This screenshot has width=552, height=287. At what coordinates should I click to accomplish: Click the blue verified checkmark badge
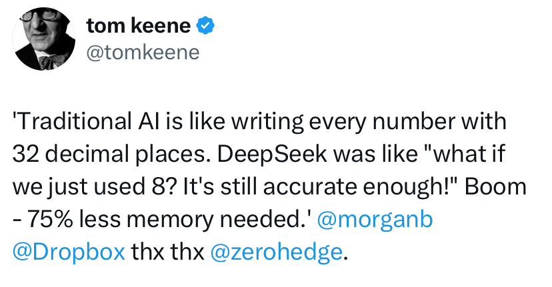[205, 26]
